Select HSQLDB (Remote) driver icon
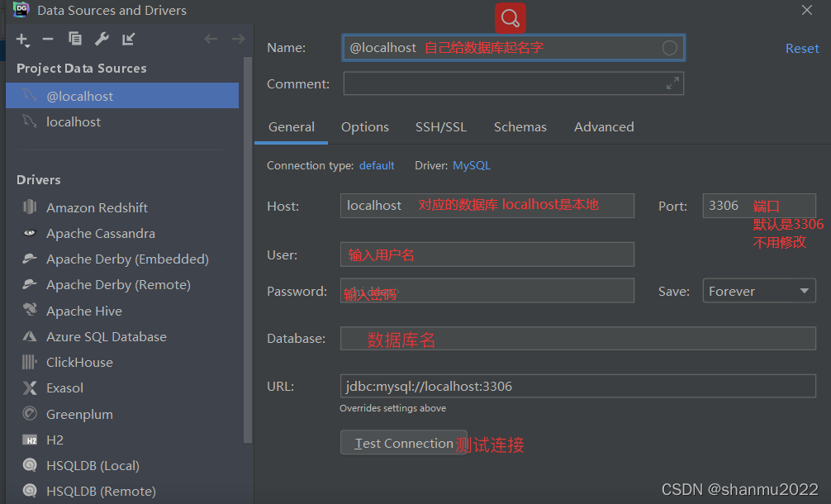The width and height of the screenshot is (831, 504). 30,491
